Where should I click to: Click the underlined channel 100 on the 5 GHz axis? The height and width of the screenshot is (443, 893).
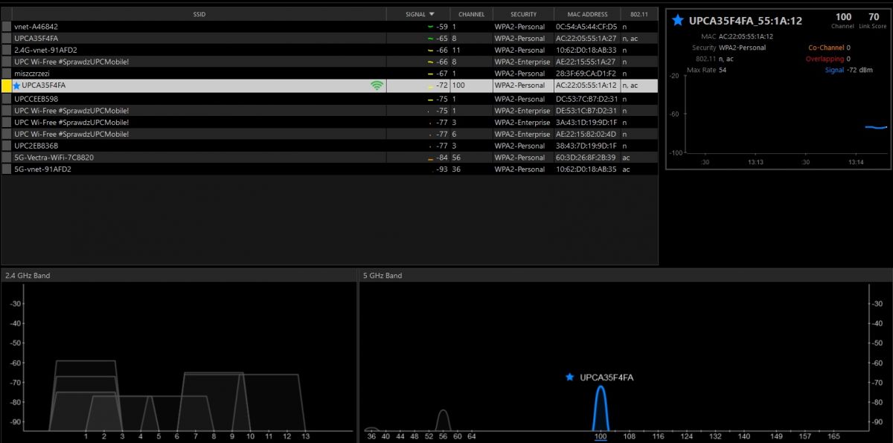pyautogui.click(x=601, y=436)
